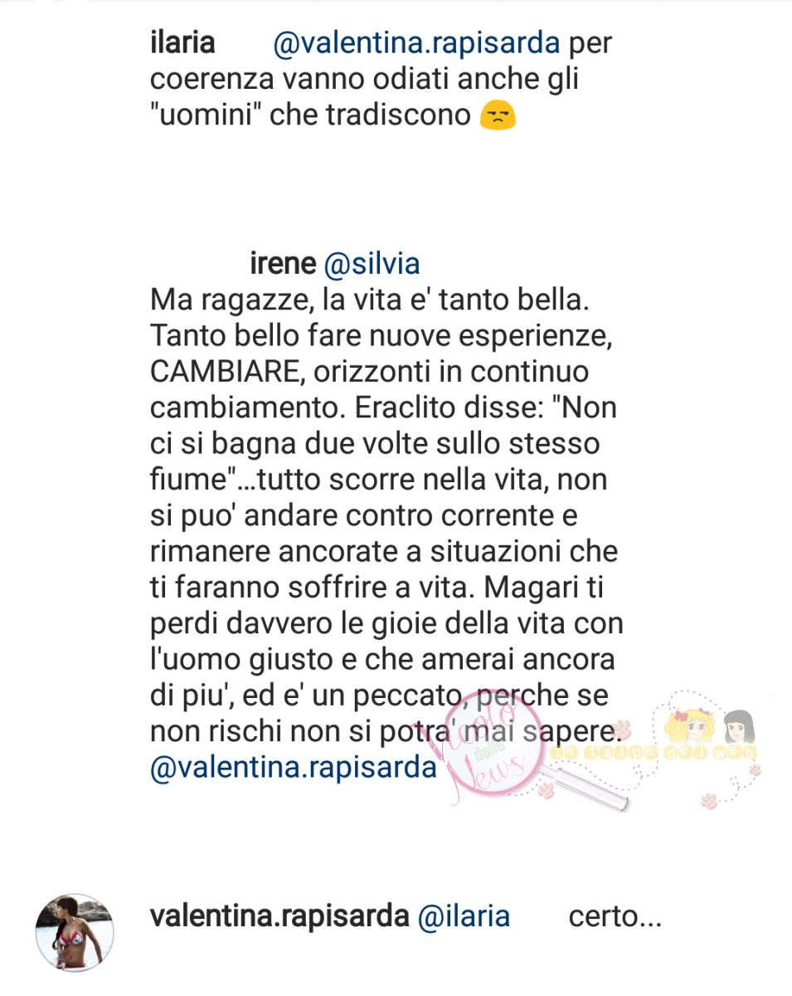Tap the @ilaria mention in valentina's reply
This screenshot has width=792, height=996.
[x=464, y=917]
